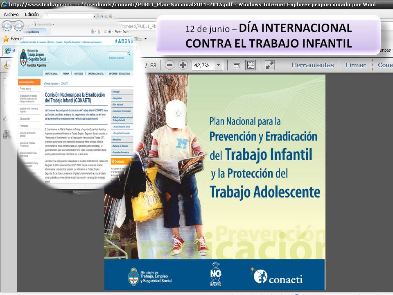
Task: Select the fit one full page icon
Action: [251, 65]
